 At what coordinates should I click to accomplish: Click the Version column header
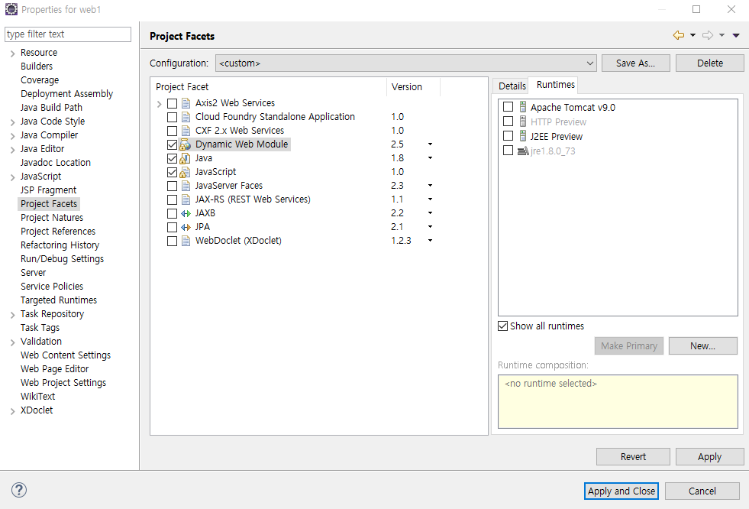[413, 87]
